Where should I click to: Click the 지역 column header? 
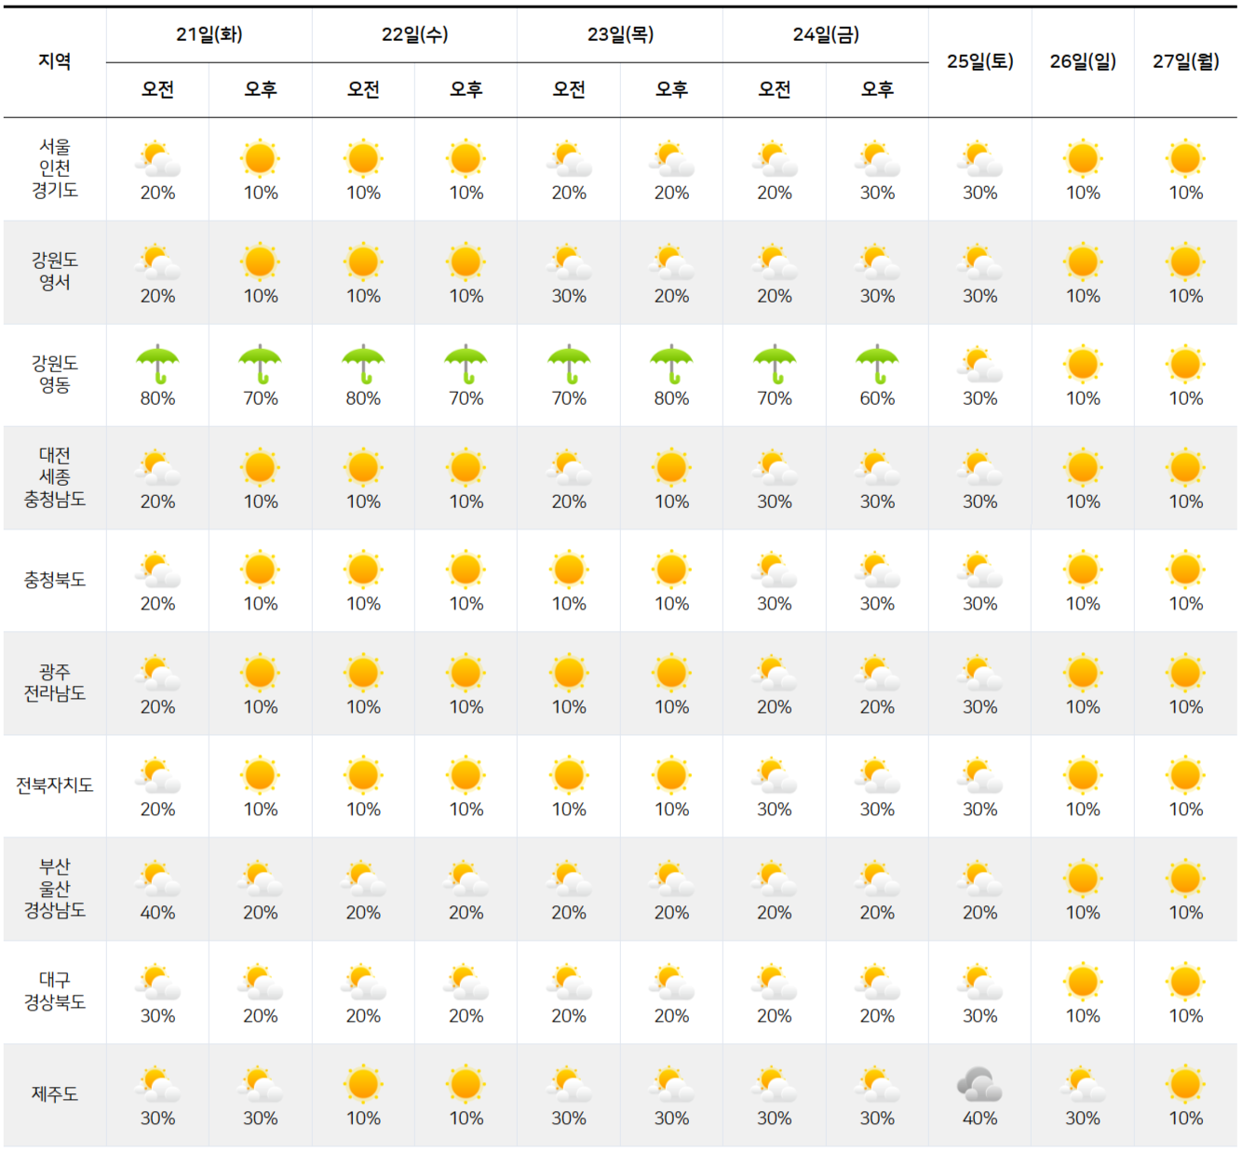pos(55,61)
